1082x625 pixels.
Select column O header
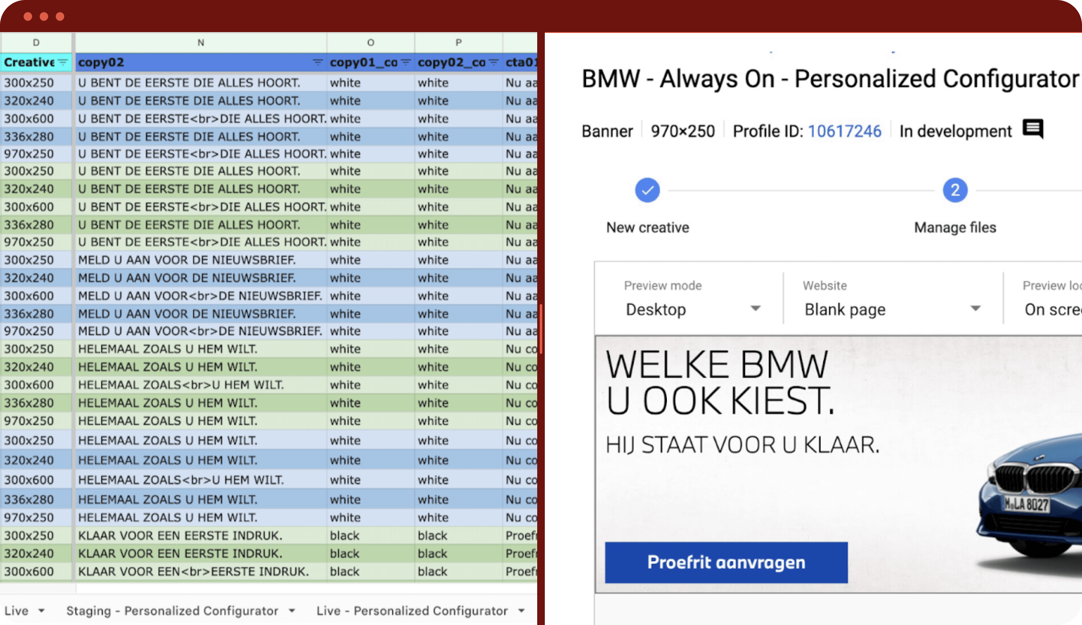[370, 43]
